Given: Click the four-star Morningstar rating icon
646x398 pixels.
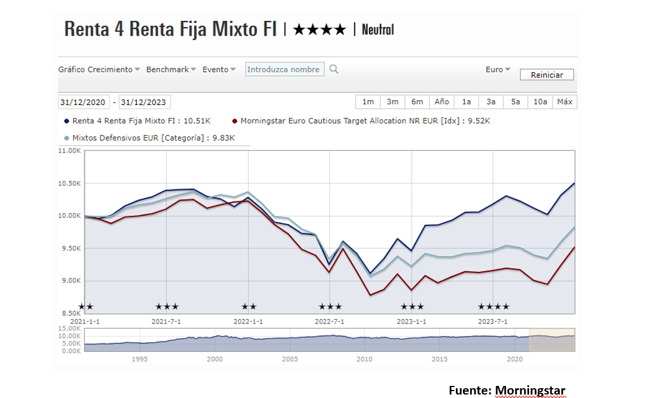Looking at the screenshot, I should point(320,29).
